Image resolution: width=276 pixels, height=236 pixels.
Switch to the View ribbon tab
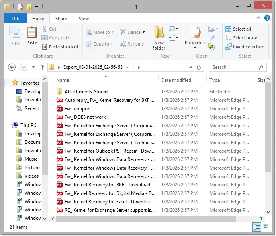(84, 19)
